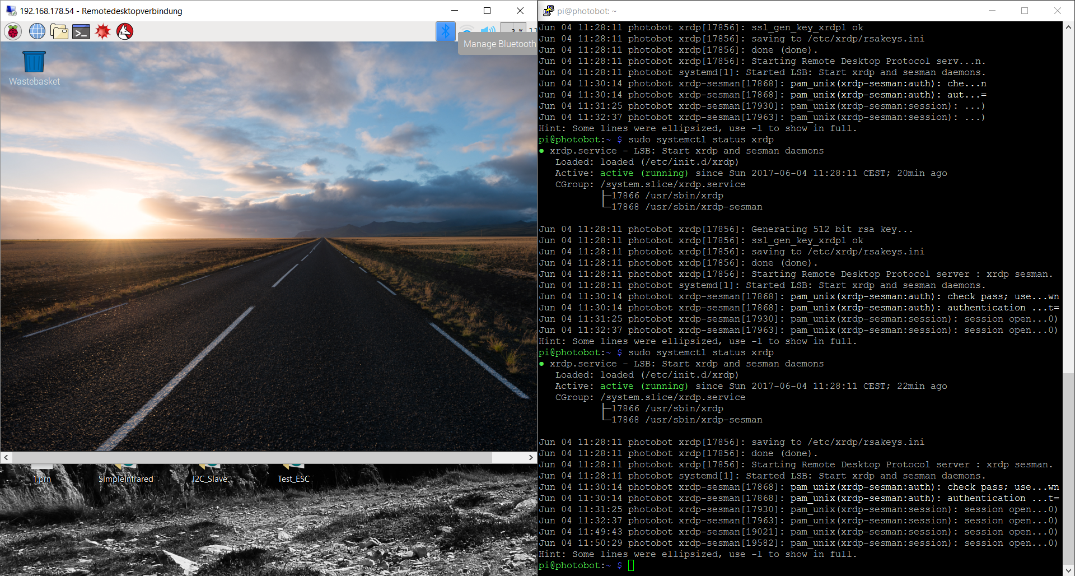Click the pi@photobot: ~ window title

click(587, 11)
